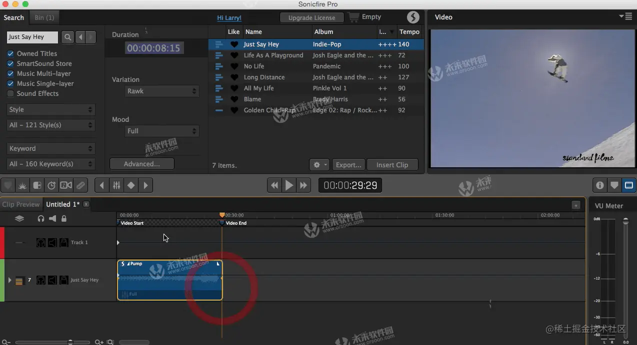This screenshot has height=345, width=637.
Task: Click the timer clock toolbar icon
Action: tap(51, 185)
